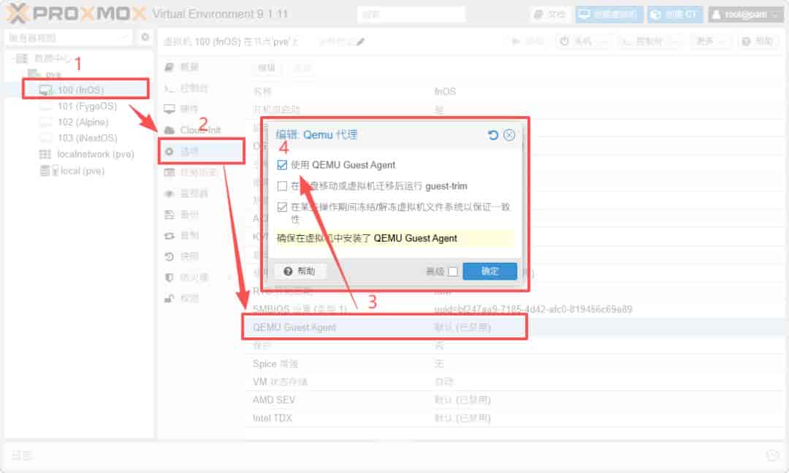The width and height of the screenshot is (789, 473).
Task: Open the 监视器 monitor eye icon
Action: pyautogui.click(x=169, y=193)
